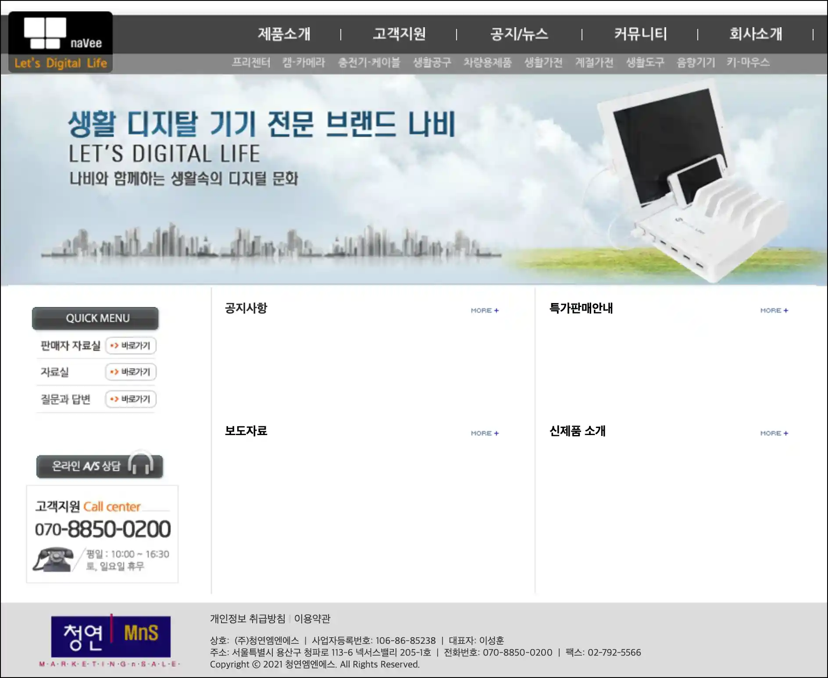Screen dimensions: 828x678
Task: Click the call center number 070-8850-0200
Action: click(103, 529)
